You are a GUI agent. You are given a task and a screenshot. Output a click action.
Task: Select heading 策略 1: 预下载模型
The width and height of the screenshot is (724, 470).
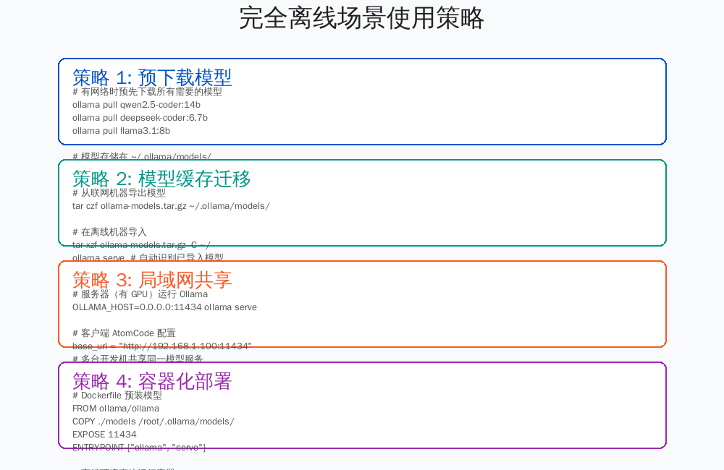(x=152, y=77)
